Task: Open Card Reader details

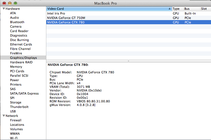Action: point(19,31)
